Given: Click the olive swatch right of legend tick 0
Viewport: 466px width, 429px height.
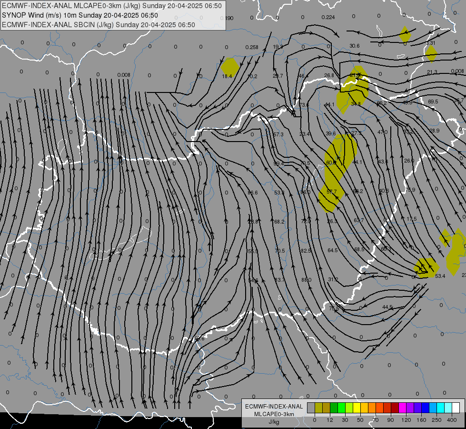Looking at the screenshot, I should pos(318,408).
